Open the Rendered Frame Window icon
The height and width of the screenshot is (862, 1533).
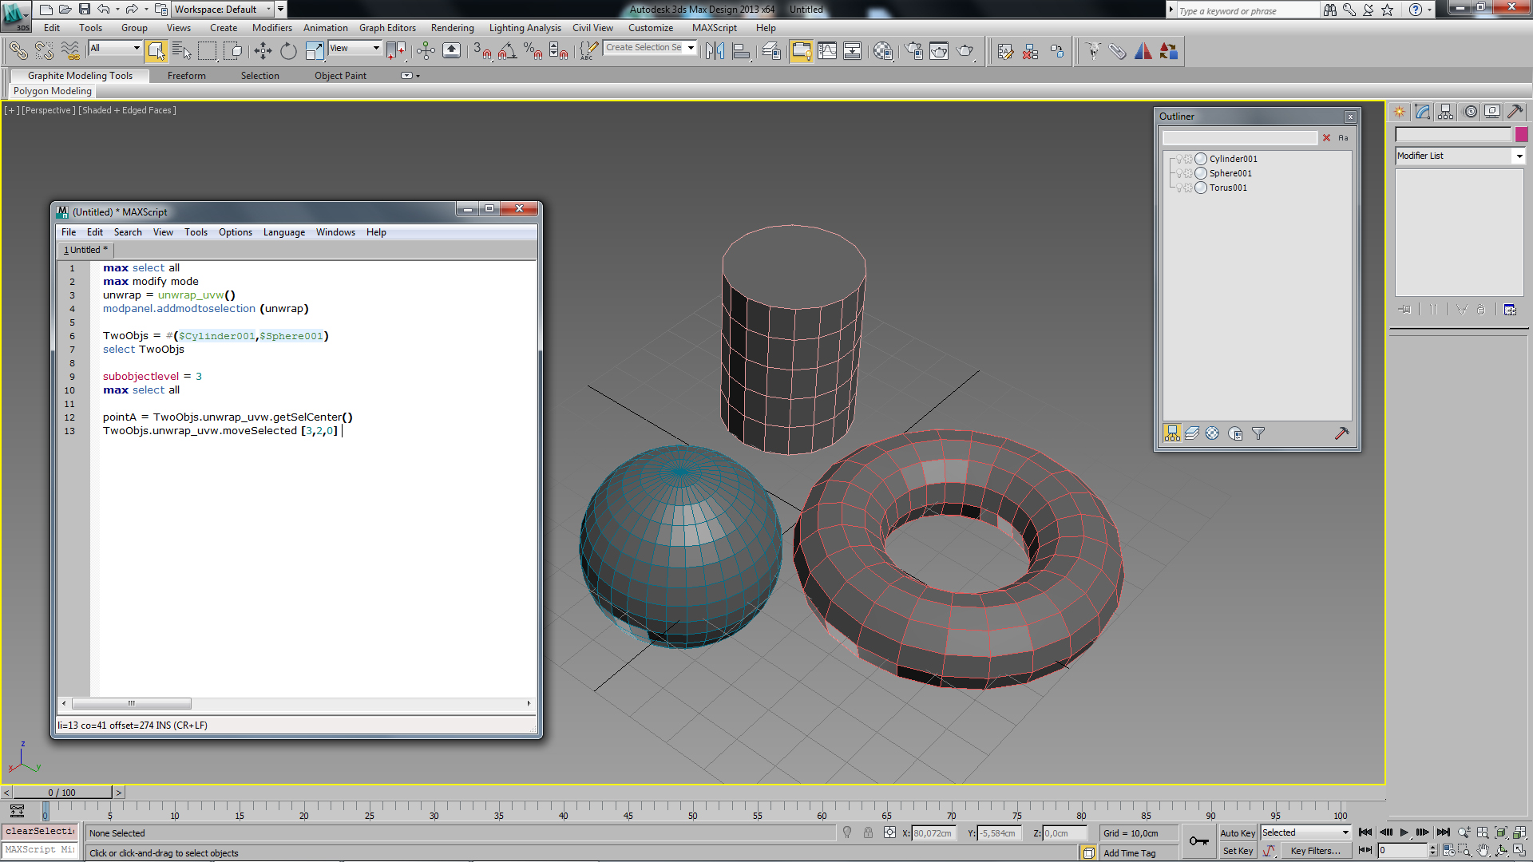point(939,51)
